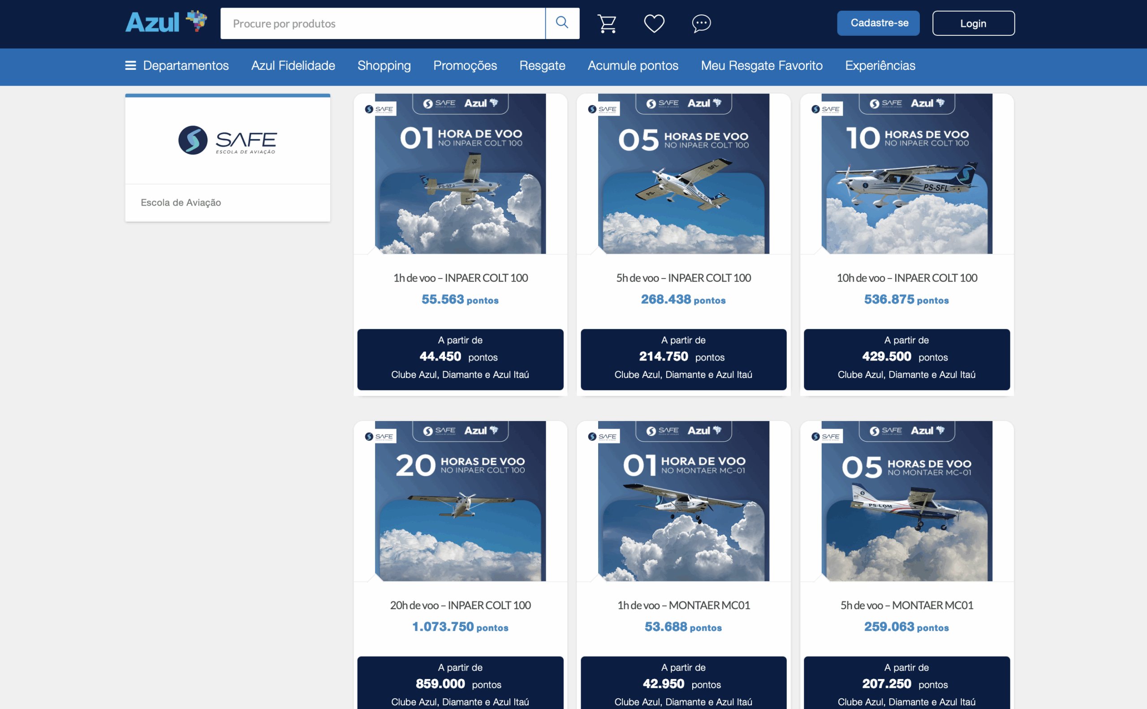Open 05 Horas Montaer MC-01 thumbnail

click(907, 501)
